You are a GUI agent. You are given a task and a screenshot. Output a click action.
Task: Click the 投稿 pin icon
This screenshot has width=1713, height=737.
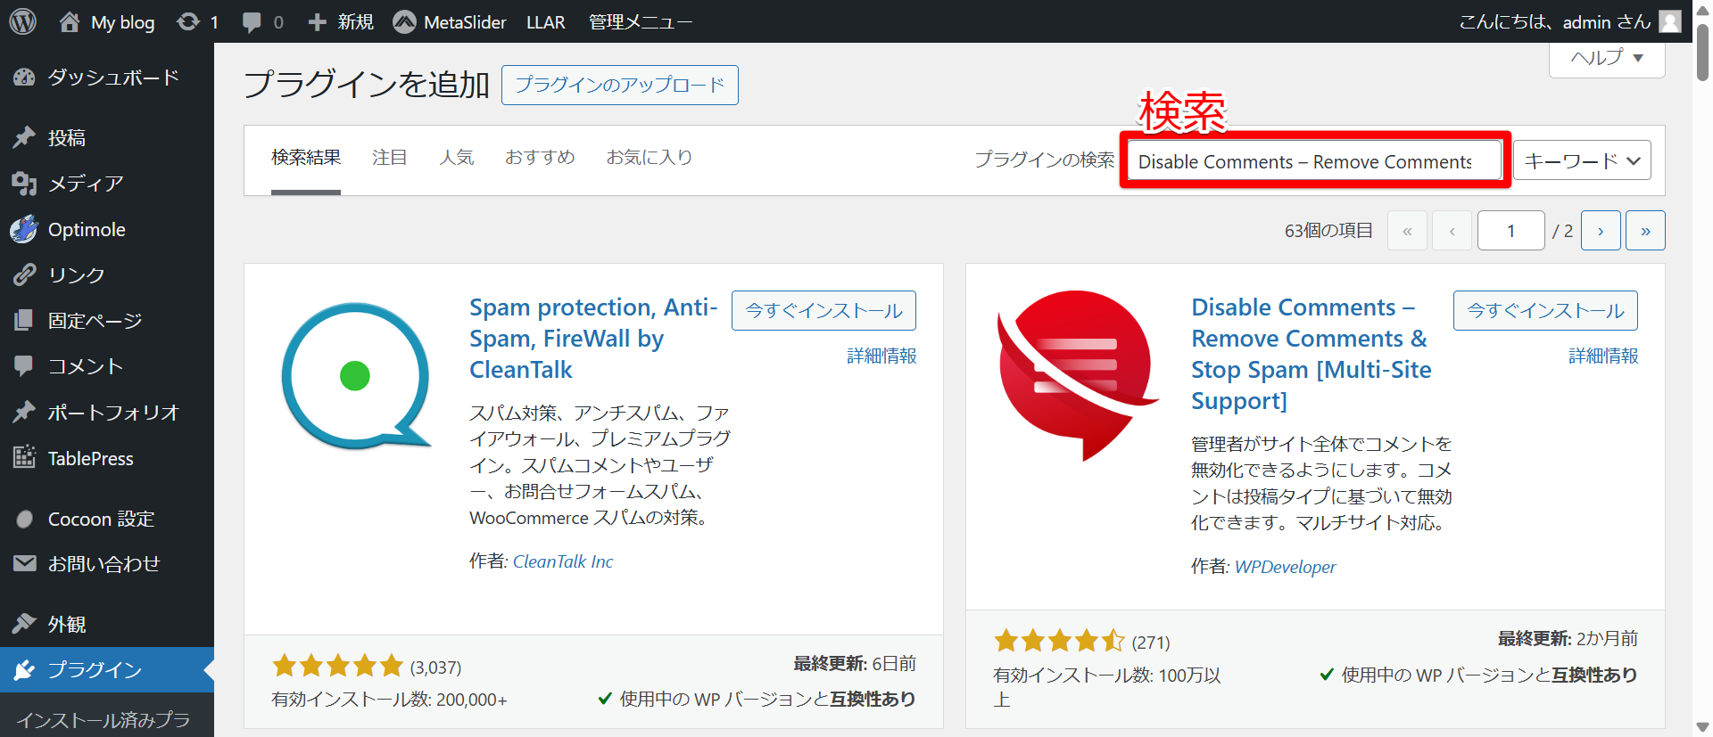tap(24, 137)
